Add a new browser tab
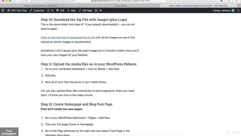 (239, 6)
